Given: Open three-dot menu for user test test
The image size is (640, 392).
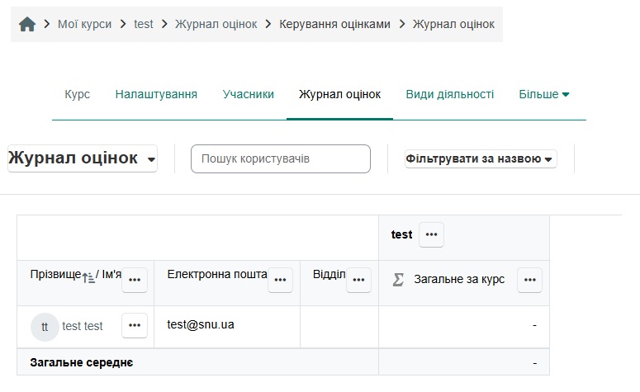Looking at the screenshot, I should [135, 326].
